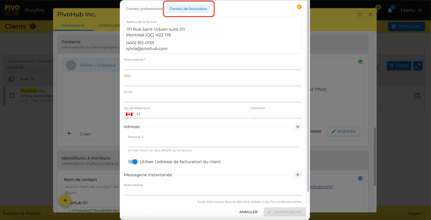Click the SAUVEGARDER button

point(285,212)
